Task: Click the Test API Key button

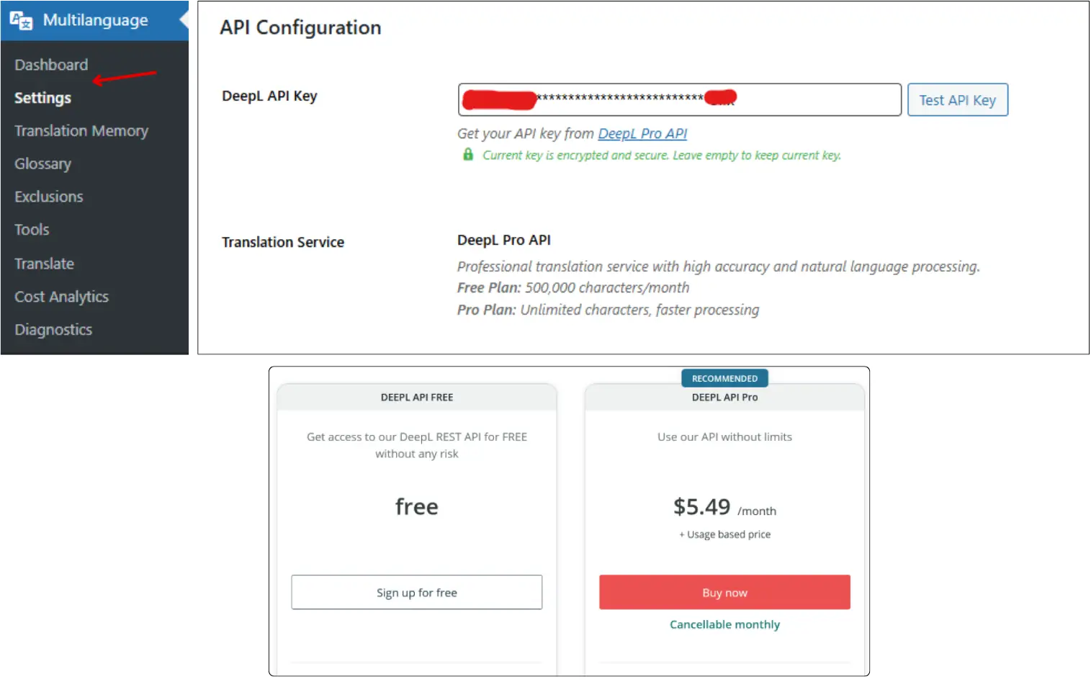Action: tap(958, 99)
